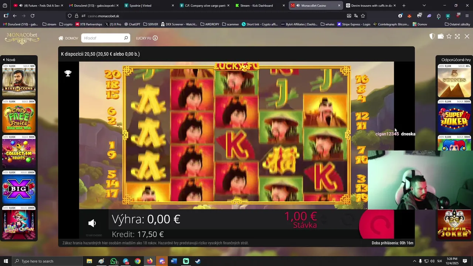Open Respin Joker game thumbnail
The height and width of the screenshot is (266, 473).
point(454,224)
